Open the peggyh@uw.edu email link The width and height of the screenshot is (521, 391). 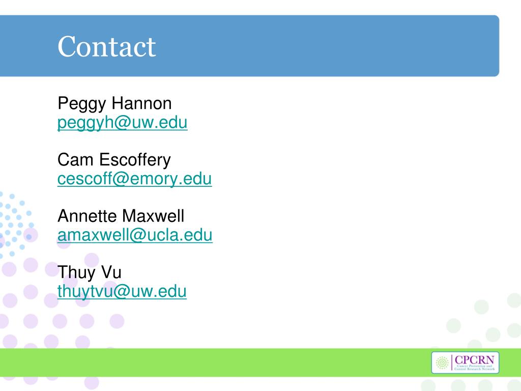click(122, 123)
